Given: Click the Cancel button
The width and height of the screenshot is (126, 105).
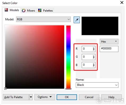Looking at the screenshot, I should click(89, 97).
